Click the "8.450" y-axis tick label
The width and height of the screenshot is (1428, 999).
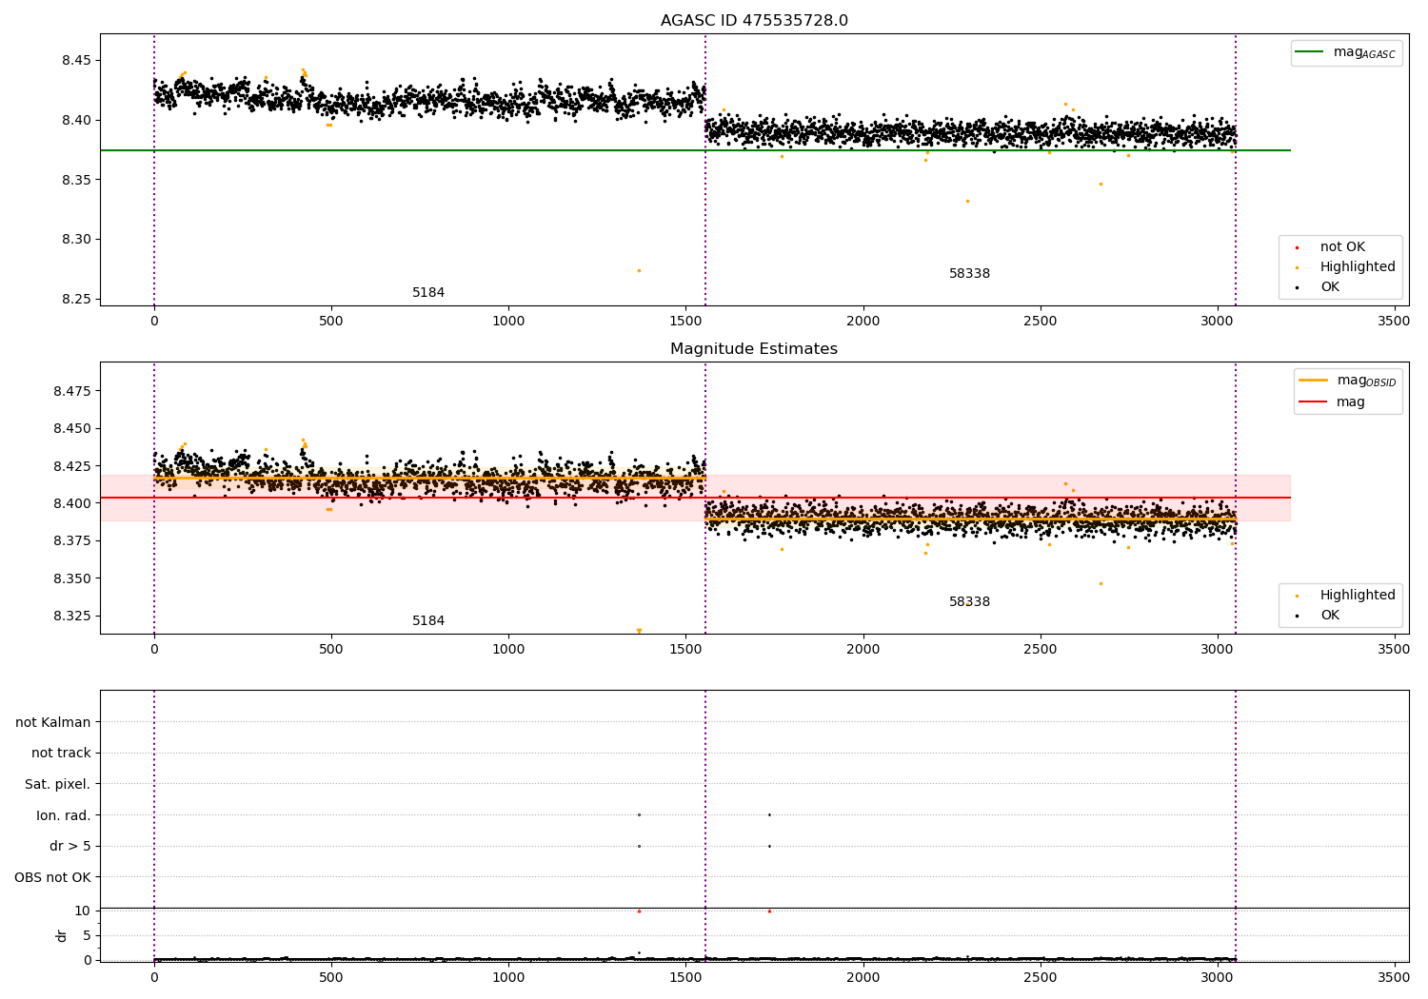pyautogui.click(x=72, y=429)
